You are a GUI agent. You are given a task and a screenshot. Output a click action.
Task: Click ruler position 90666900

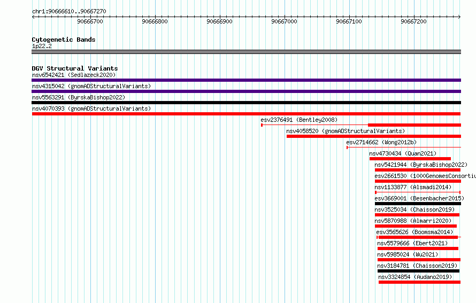tap(219, 21)
